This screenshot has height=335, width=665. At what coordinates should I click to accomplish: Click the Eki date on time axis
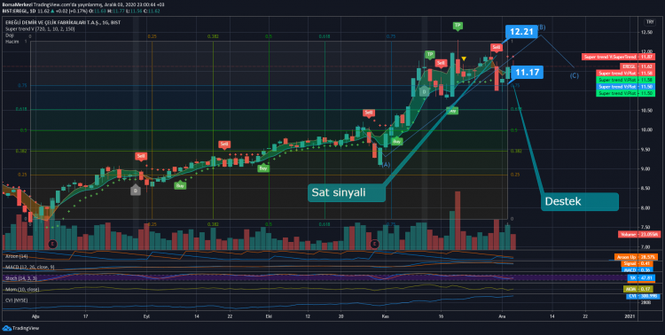(x=269, y=316)
